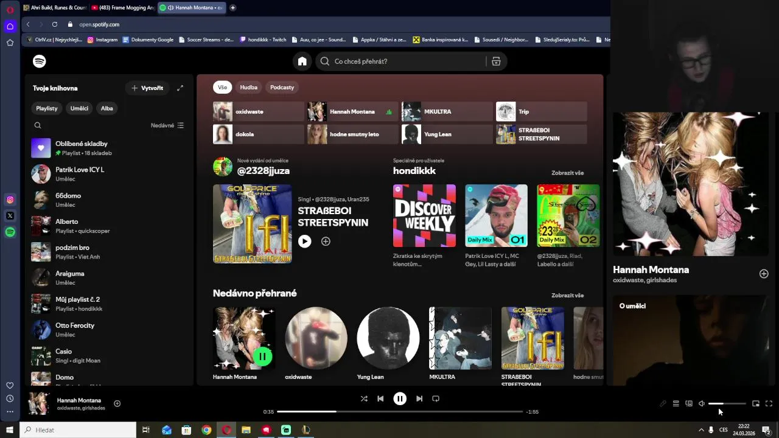Screen dimensions: 779x438
Task: Click Zobrazit vše beside hondikkk
Action: point(567,173)
